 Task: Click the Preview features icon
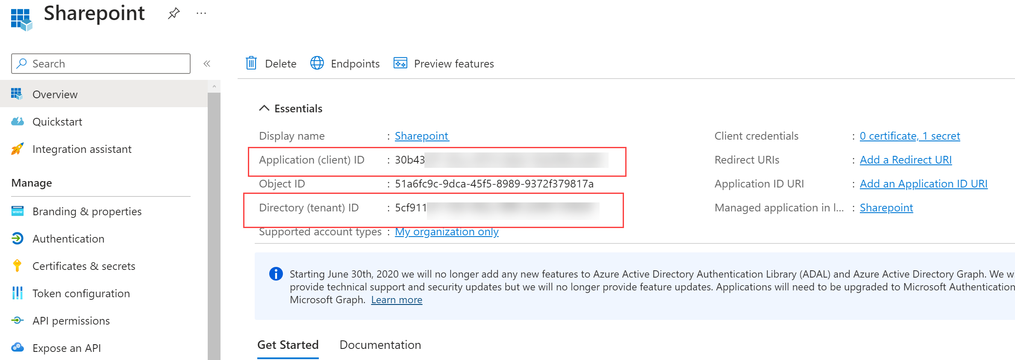400,63
